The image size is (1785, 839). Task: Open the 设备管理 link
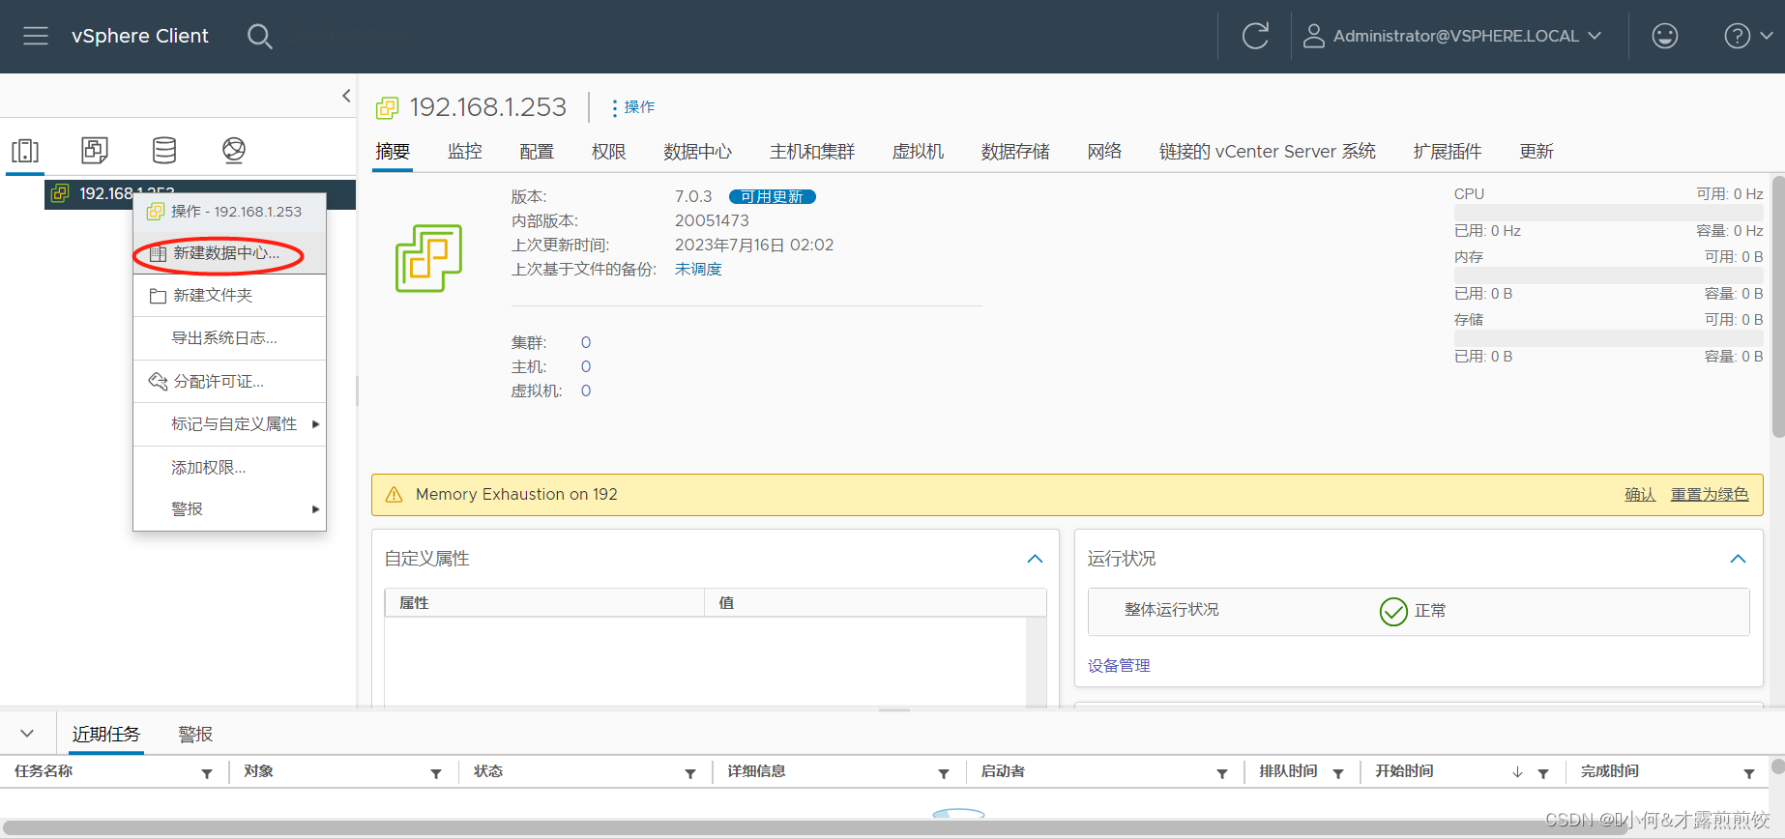(x=1119, y=666)
